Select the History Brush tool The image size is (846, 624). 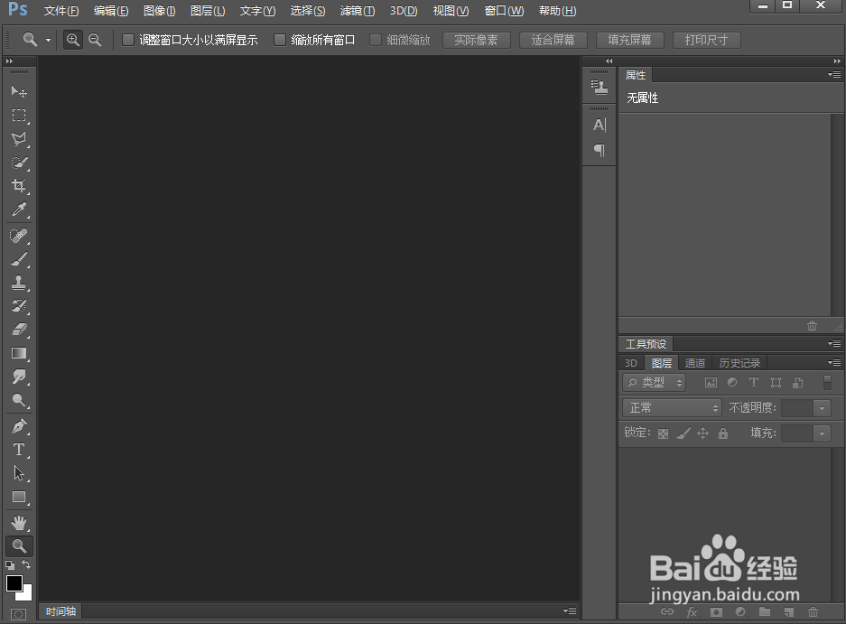[19, 306]
